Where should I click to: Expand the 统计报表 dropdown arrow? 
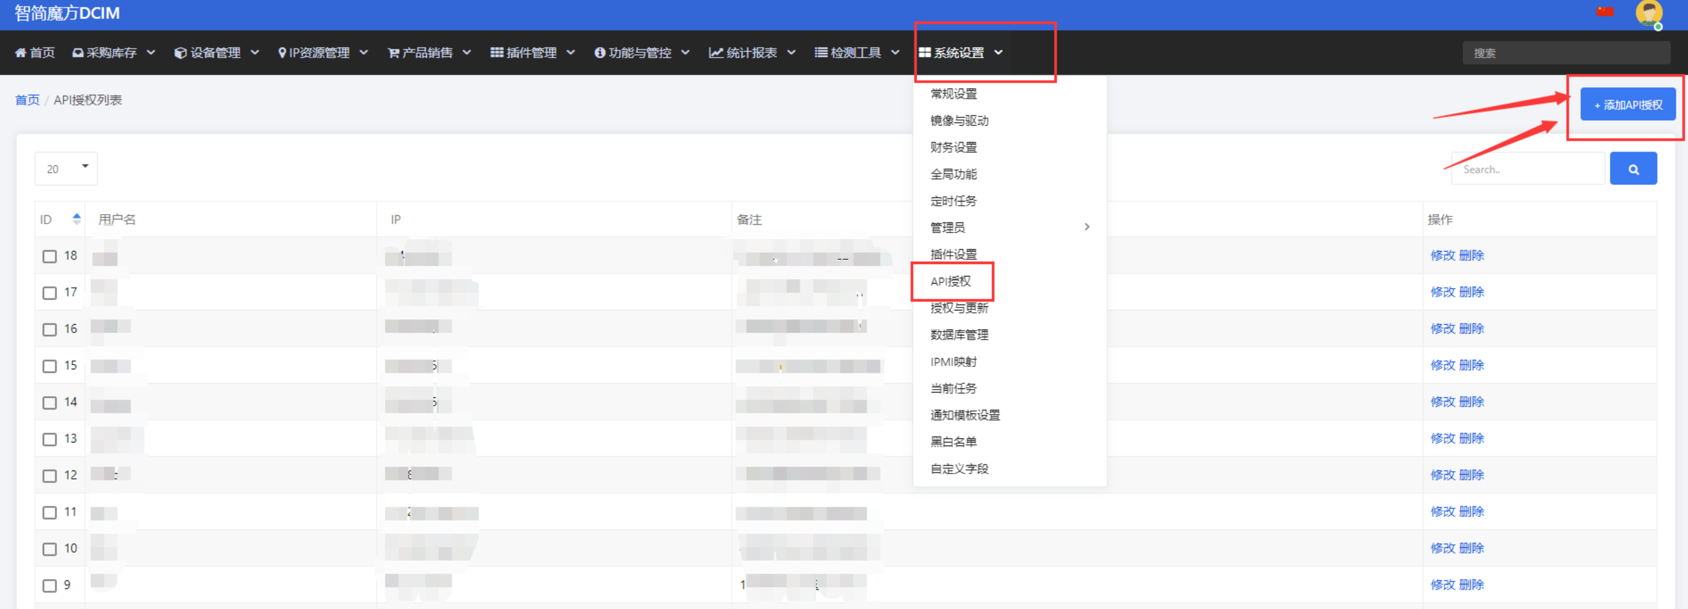coord(791,52)
